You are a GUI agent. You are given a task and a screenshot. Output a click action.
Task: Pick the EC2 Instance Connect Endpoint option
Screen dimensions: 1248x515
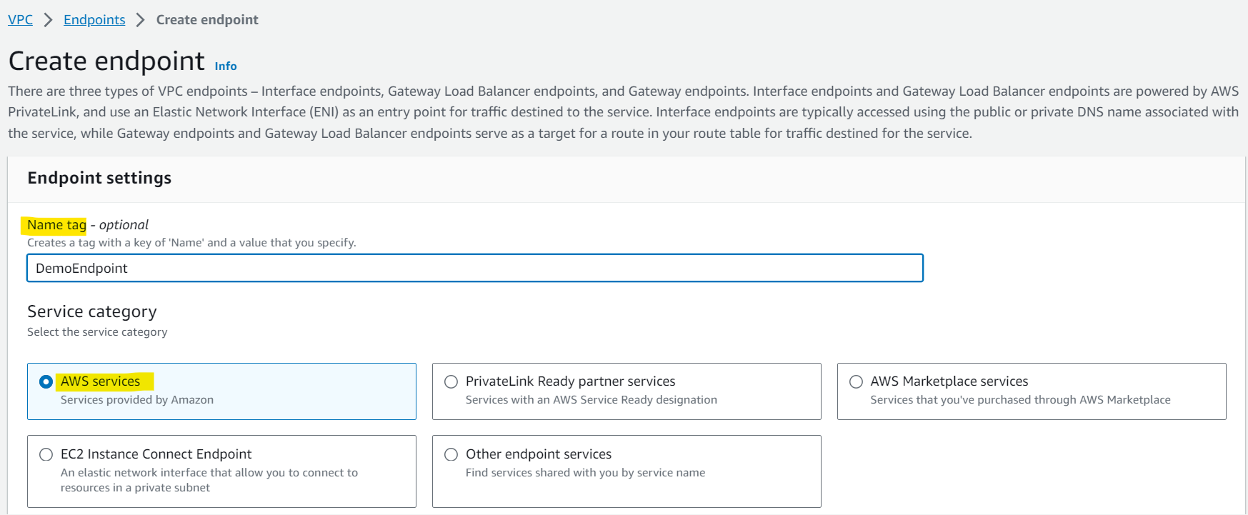coord(46,455)
